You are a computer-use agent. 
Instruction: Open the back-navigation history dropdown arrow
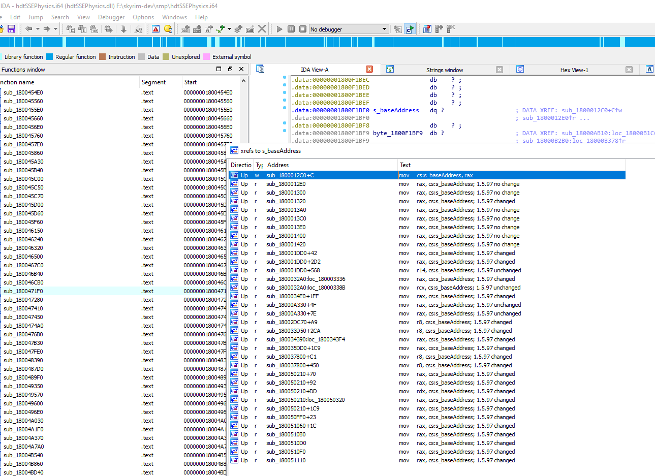38,29
